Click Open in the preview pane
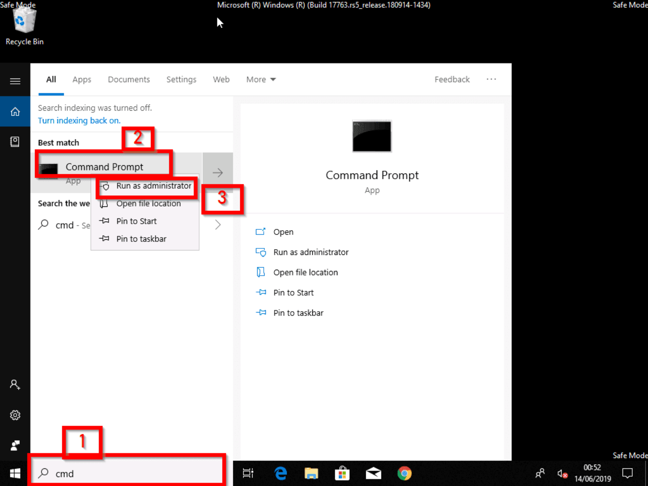The width and height of the screenshot is (648, 486). [283, 232]
